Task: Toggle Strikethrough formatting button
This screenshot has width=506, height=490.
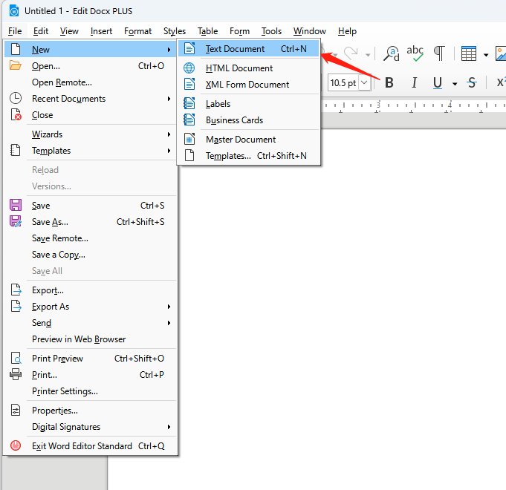Action: [x=472, y=83]
